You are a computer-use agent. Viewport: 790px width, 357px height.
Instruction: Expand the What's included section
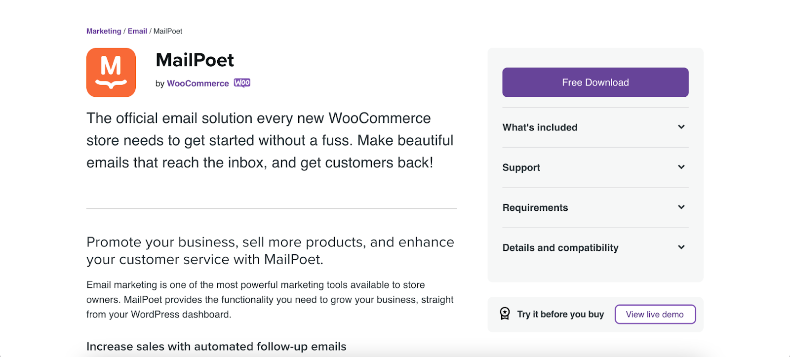pos(595,127)
